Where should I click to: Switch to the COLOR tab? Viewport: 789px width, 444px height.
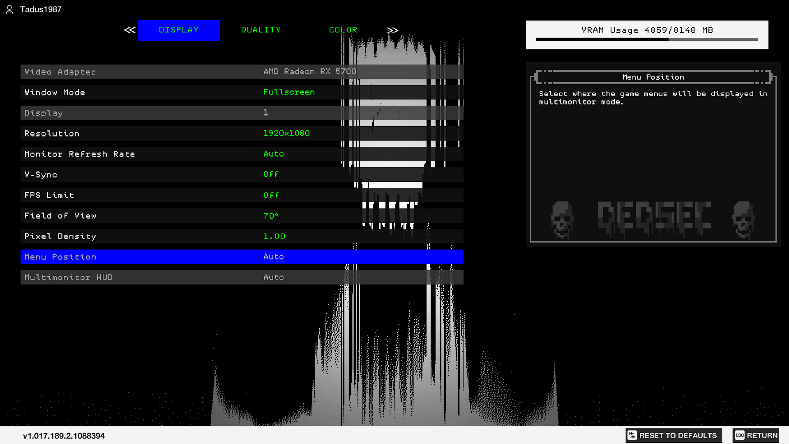click(343, 30)
